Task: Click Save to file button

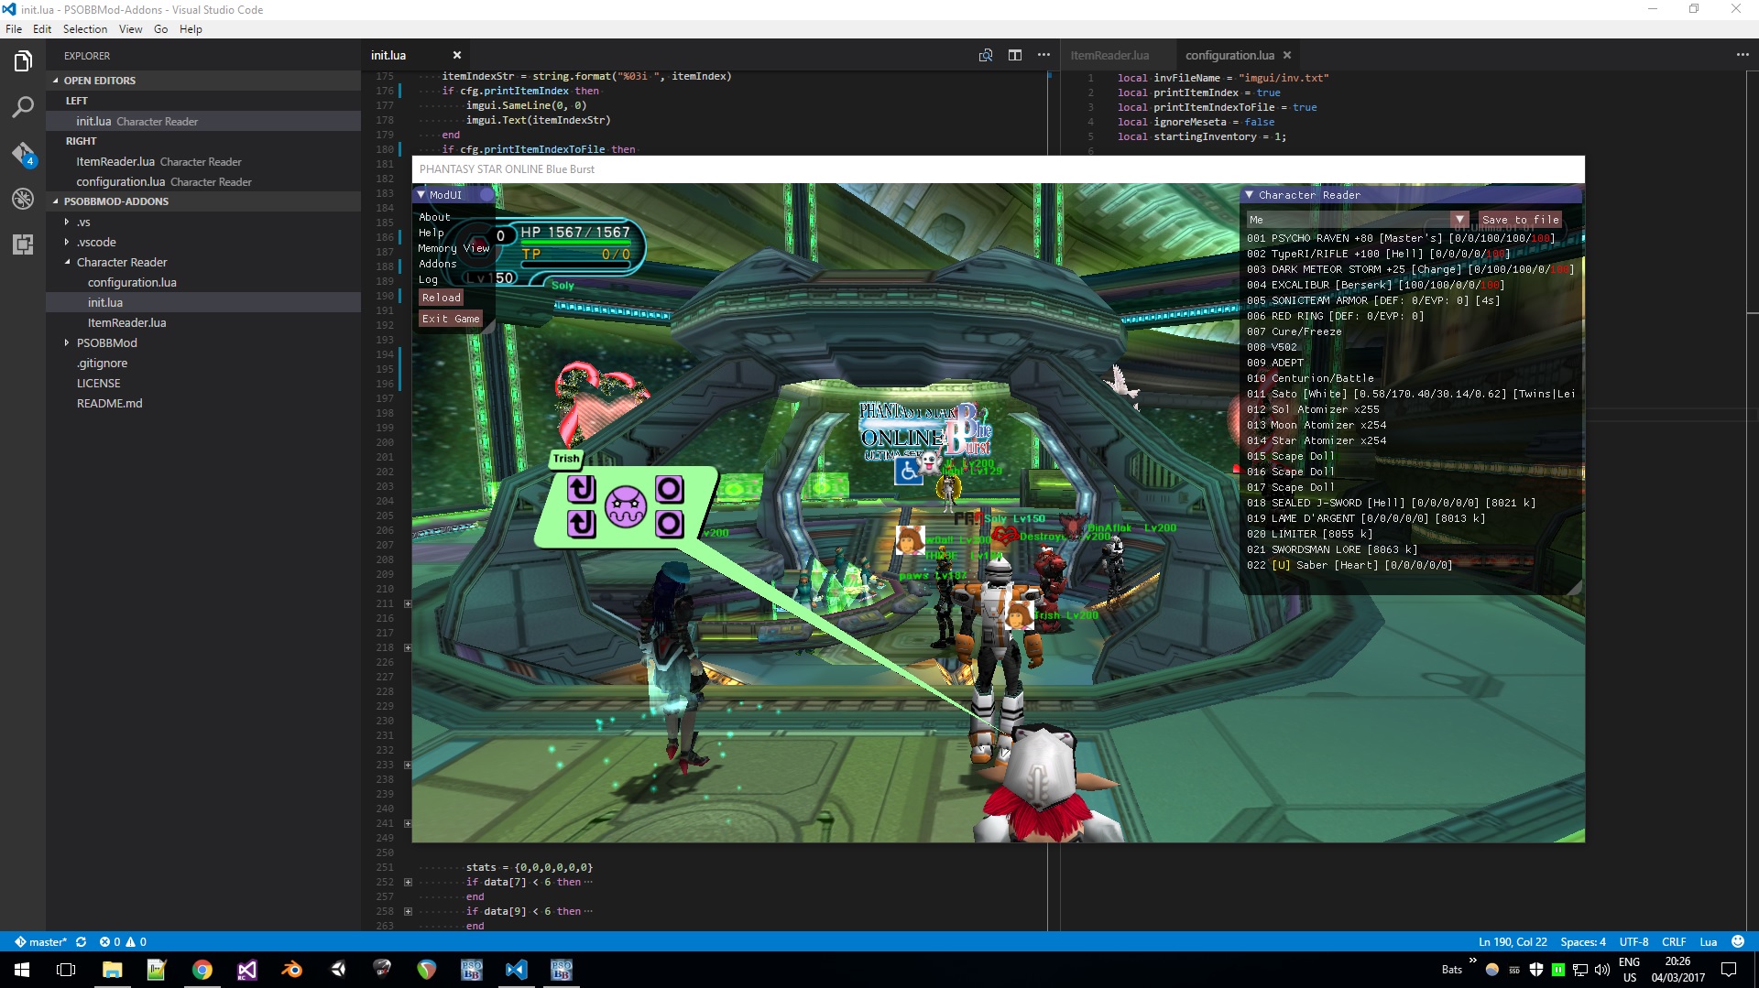Action: pos(1520,220)
